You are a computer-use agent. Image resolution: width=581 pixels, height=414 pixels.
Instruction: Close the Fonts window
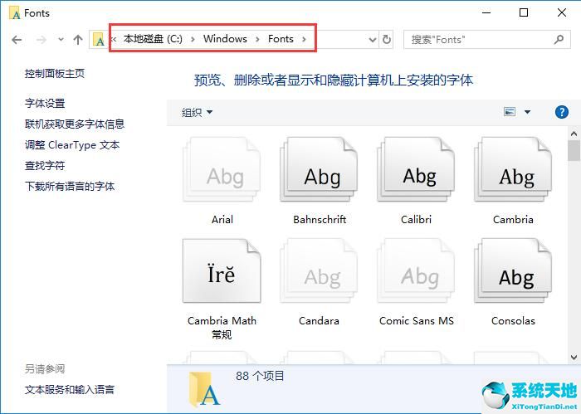tap(562, 12)
